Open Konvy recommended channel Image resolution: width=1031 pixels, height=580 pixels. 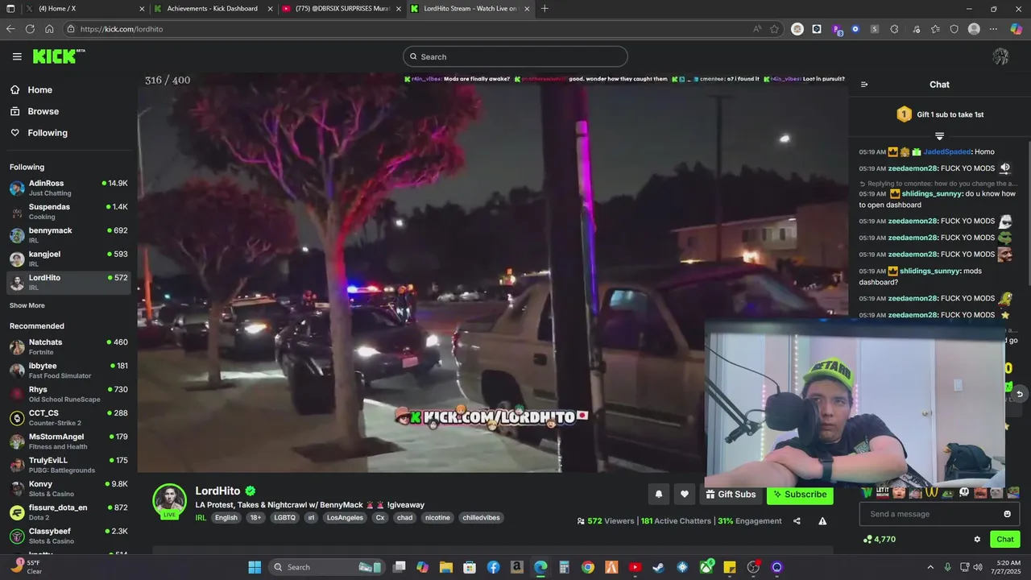coord(68,488)
